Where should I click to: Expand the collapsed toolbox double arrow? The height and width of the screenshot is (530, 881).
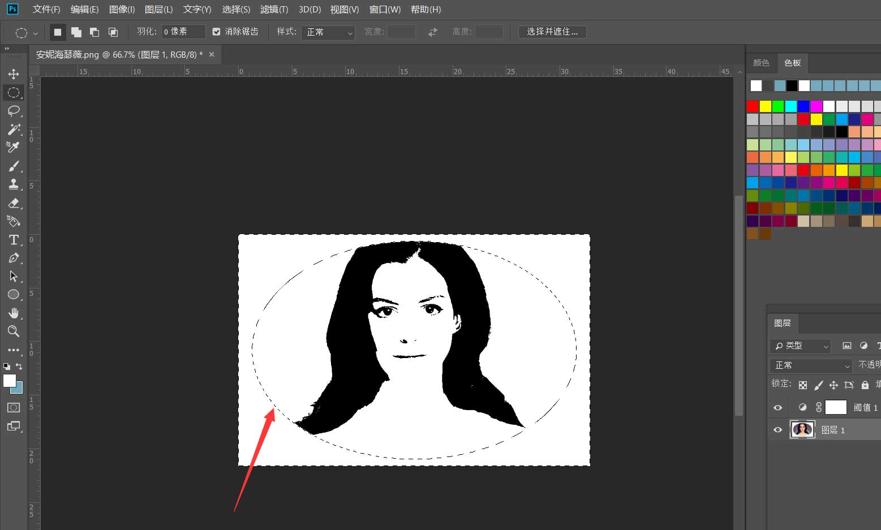(x=7, y=49)
